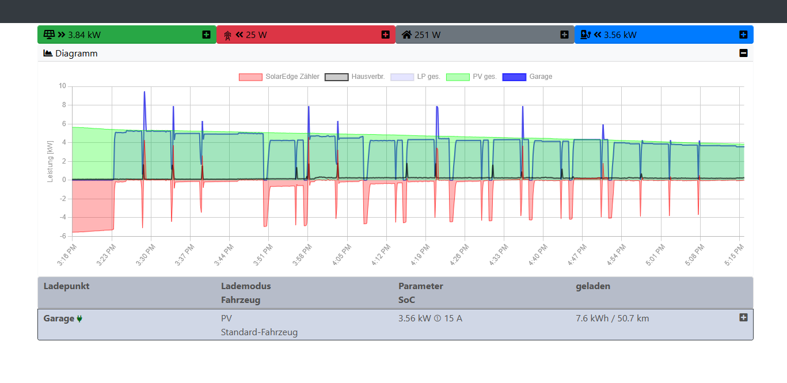
Task: Click the Standard-Fahrzeug vehicle label
Action: [x=259, y=332]
